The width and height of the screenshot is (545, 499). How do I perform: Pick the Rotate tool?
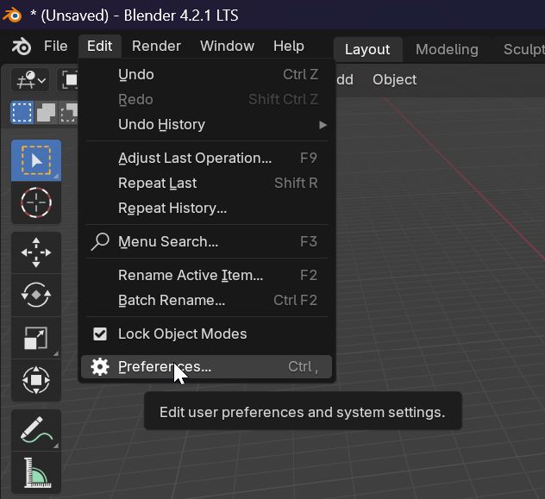click(x=36, y=295)
